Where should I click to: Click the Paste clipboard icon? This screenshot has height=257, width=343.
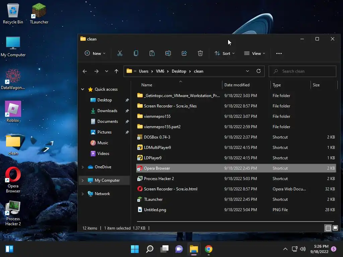[152, 53]
